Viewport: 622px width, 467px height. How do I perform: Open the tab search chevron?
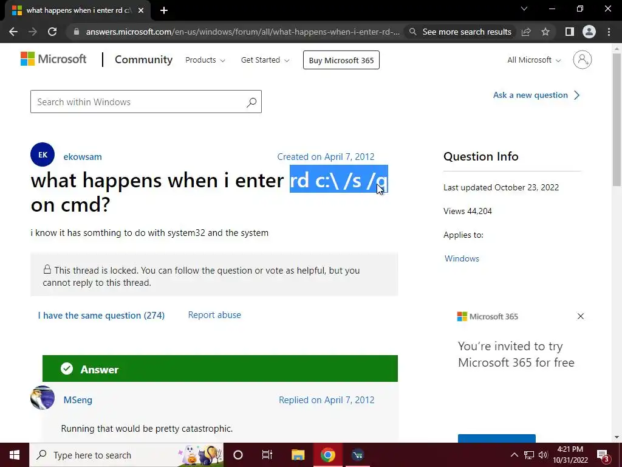click(x=524, y=9)
